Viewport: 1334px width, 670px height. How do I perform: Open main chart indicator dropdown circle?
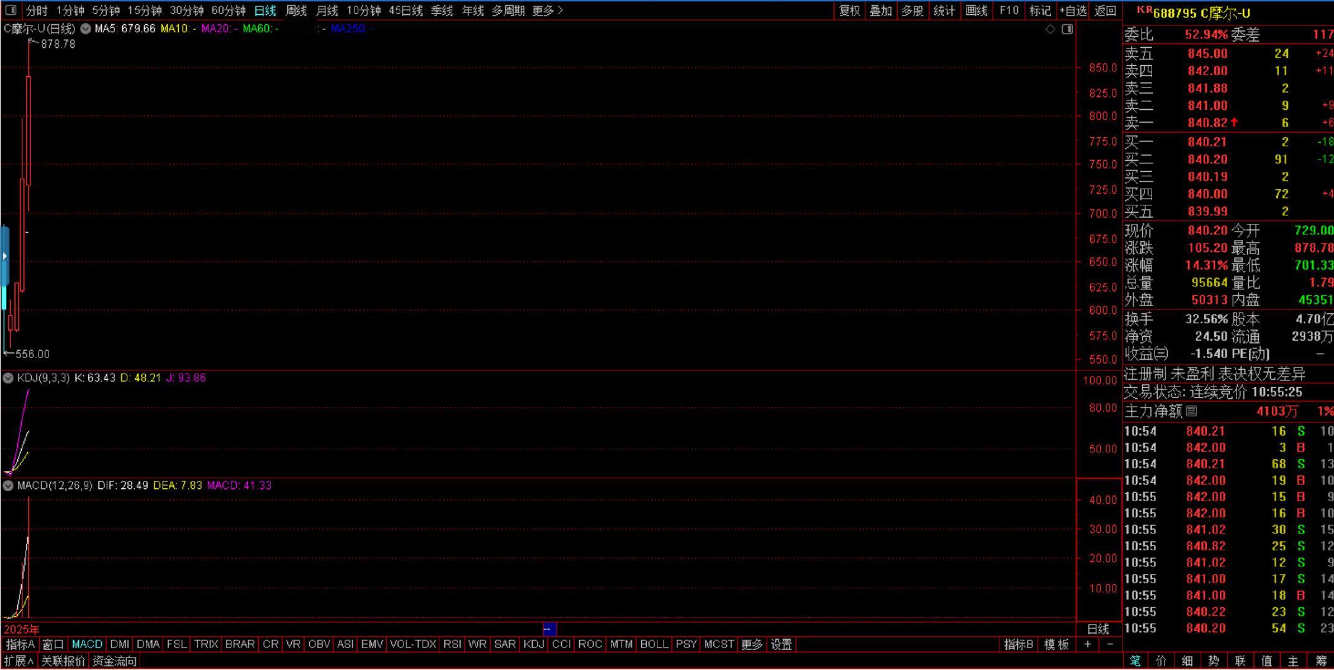[x=86, y=29]
